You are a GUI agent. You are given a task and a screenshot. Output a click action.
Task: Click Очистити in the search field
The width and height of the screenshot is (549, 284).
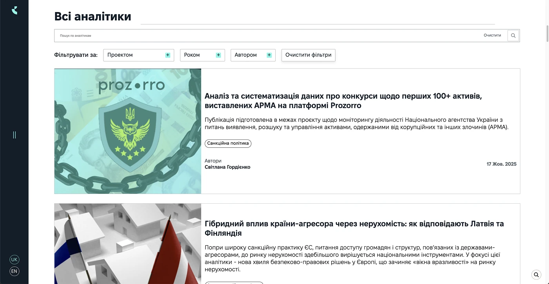pos(492,35)
